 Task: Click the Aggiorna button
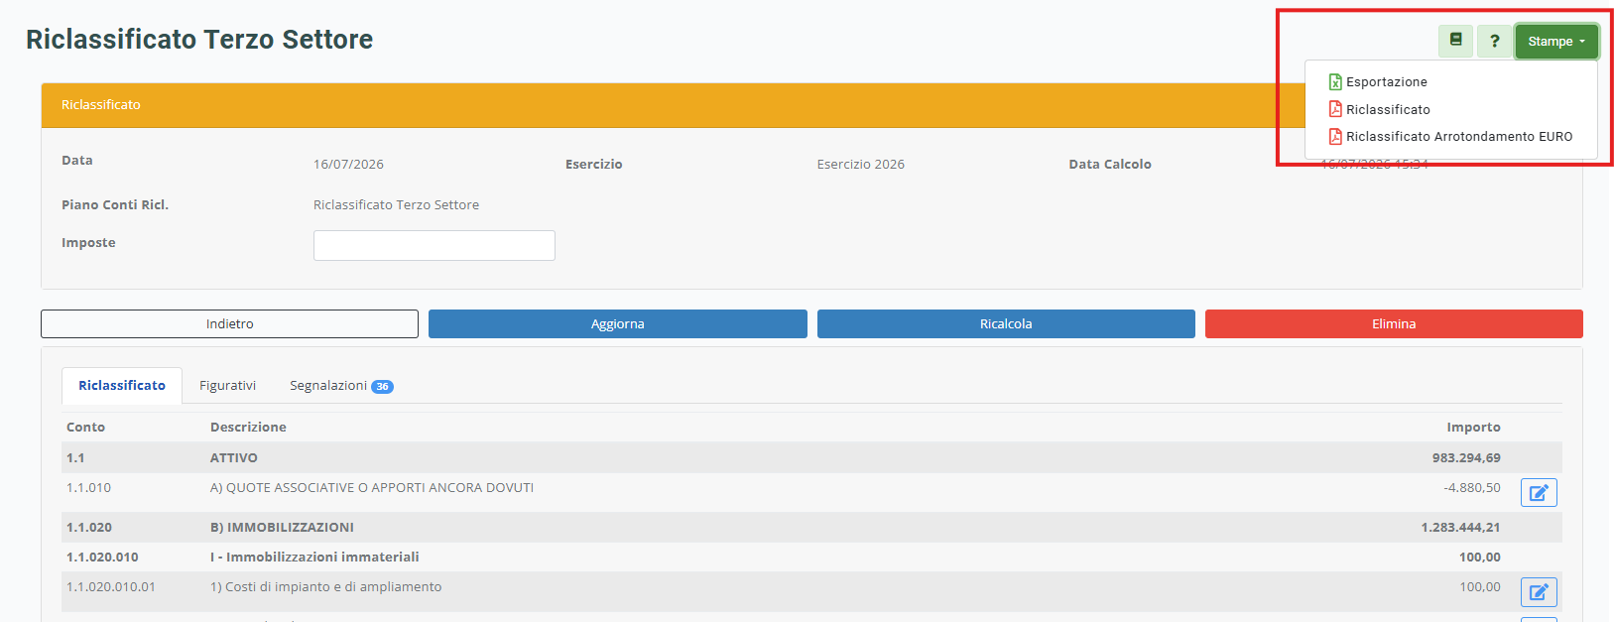(618, 324)
